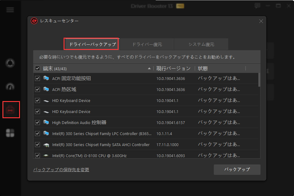This screenshot has height=196, width=294.
Task: Toggle the select-all 端末 checkbox
Action: pos(37,68)
